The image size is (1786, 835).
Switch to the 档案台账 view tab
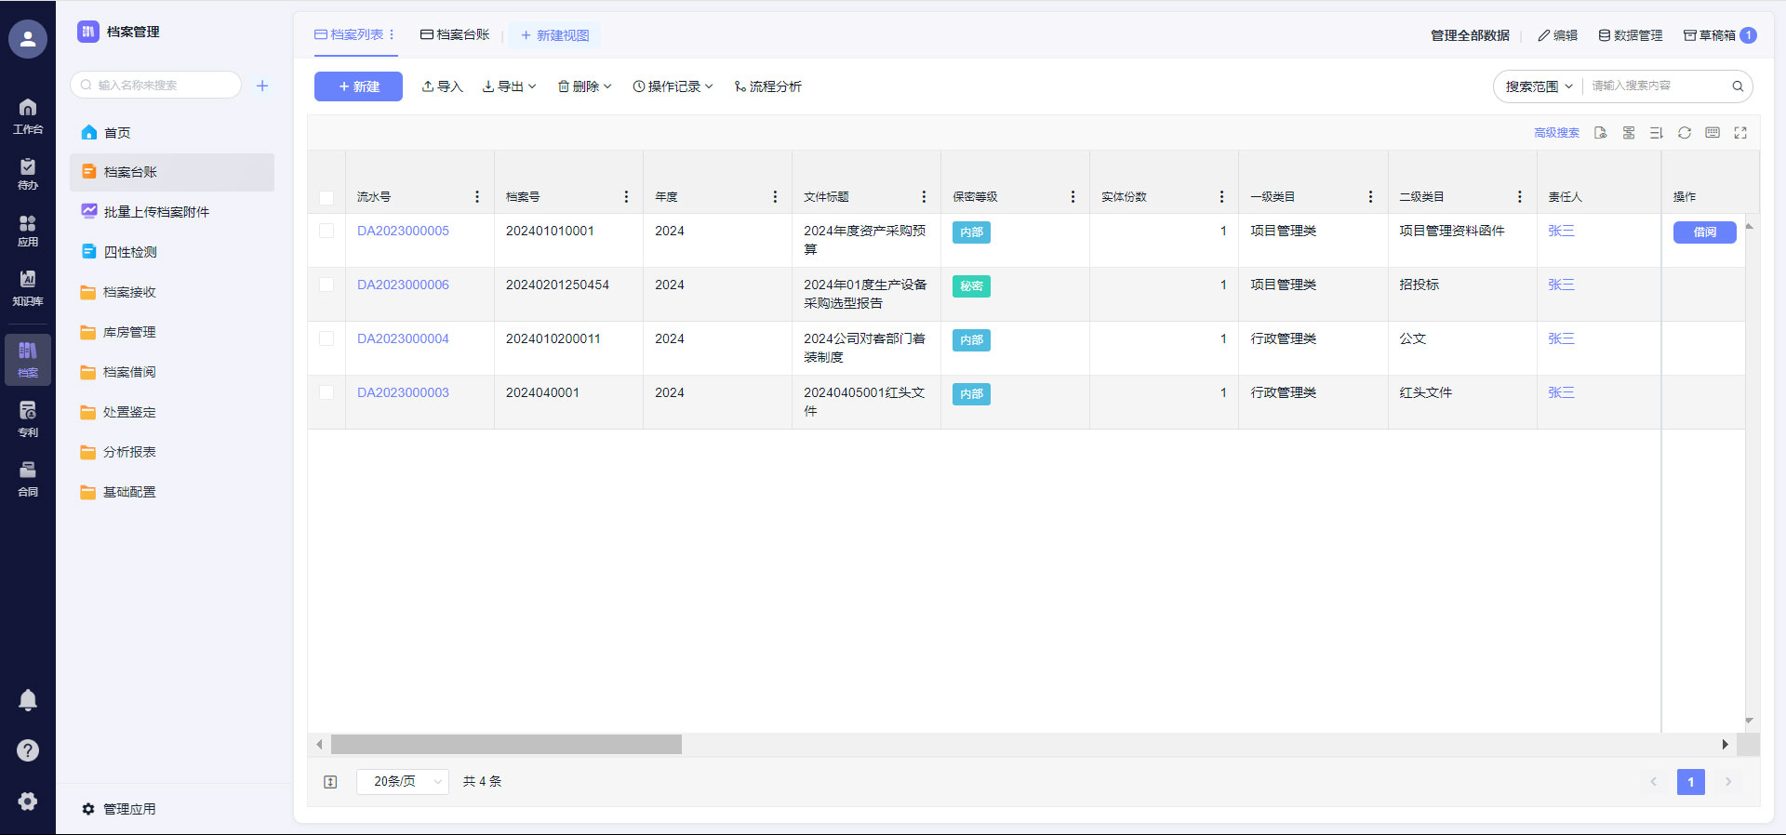click(x=455, y=35)
